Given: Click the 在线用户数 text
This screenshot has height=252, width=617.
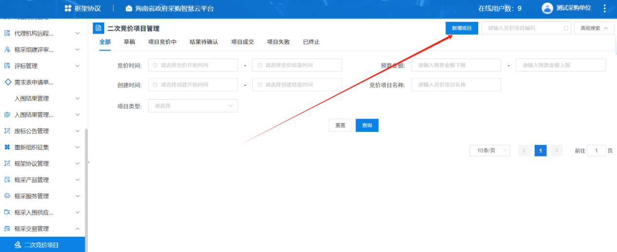Looking at the screenshot, I should 500,8.
